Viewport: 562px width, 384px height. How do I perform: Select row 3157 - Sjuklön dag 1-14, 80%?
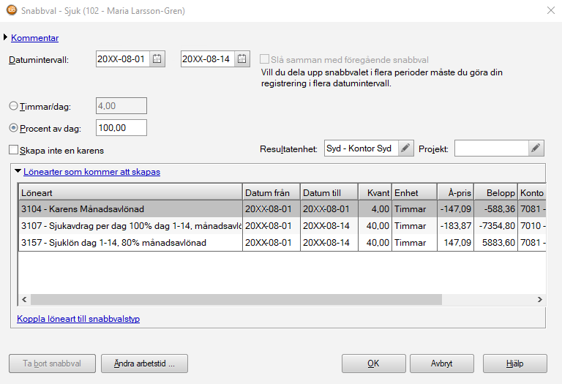tap(282, 243)
